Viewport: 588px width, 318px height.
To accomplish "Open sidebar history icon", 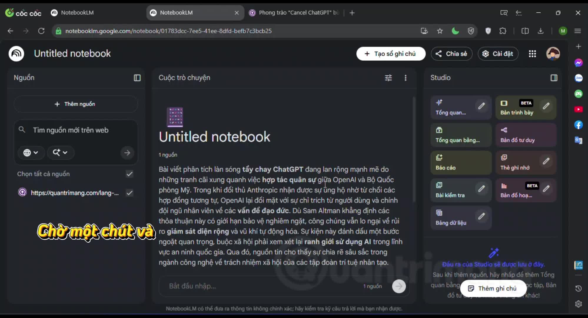I will tap(579, 288).
